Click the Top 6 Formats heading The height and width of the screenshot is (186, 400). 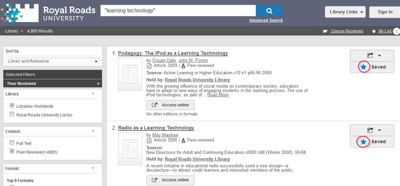click(20, 180)
